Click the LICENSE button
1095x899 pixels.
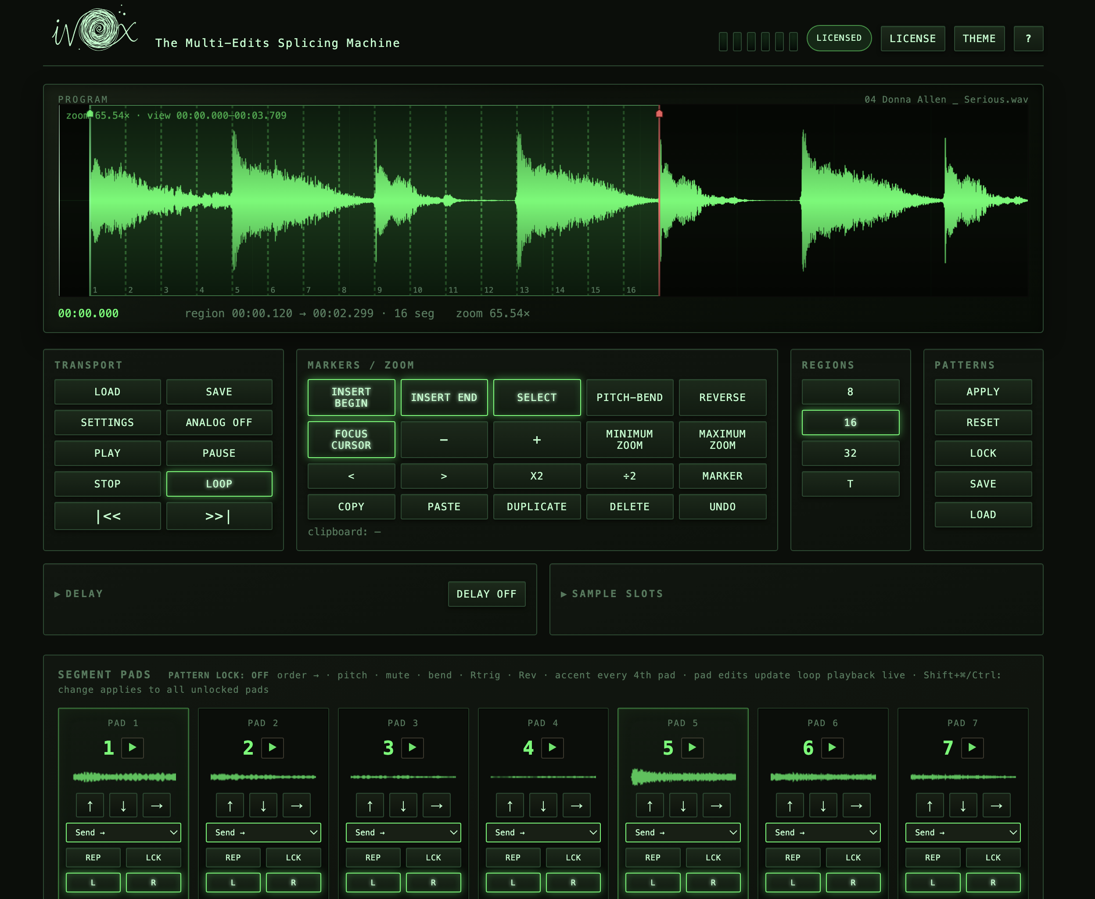pyautogui.click(x=913, y=39)
